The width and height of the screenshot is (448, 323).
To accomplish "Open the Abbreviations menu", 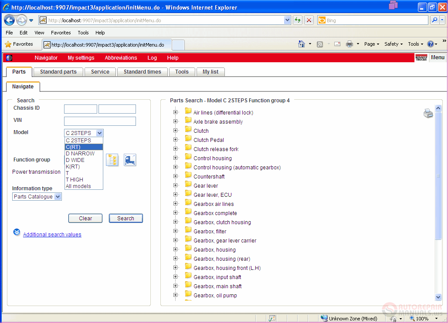I will [121, 57].
